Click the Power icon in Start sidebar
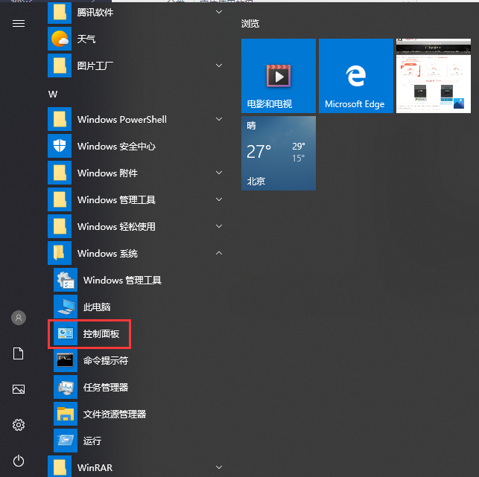Image resolution: width=479 pixels, height=477 pixels. 19,461
